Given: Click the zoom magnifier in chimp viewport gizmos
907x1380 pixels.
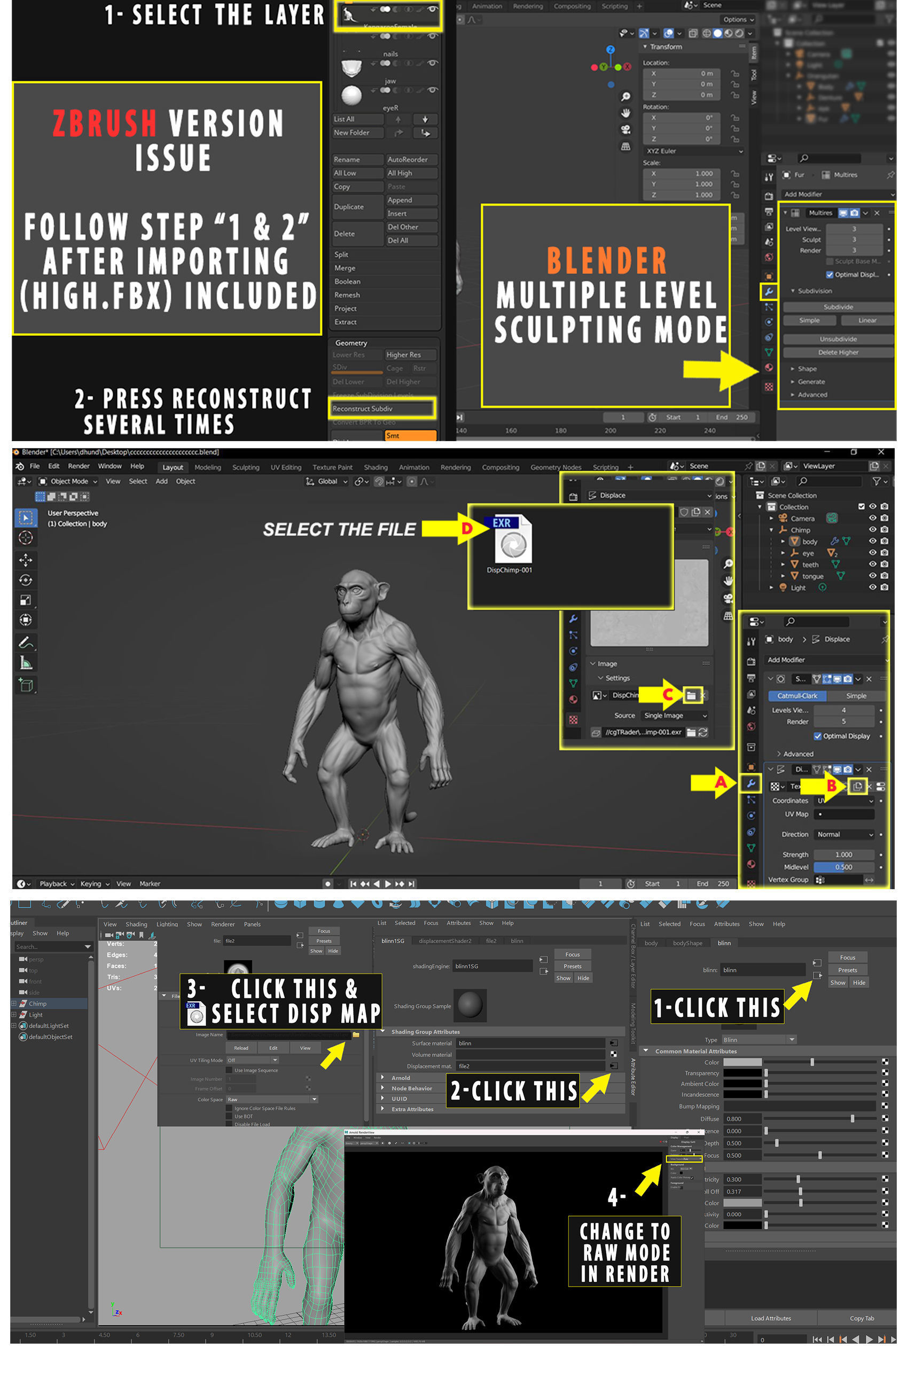Looking at the screenshot, I should pos(728,563).
